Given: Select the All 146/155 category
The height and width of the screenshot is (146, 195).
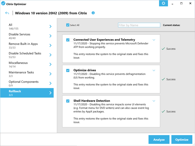Looking at the screenshot, I should 27,26.
